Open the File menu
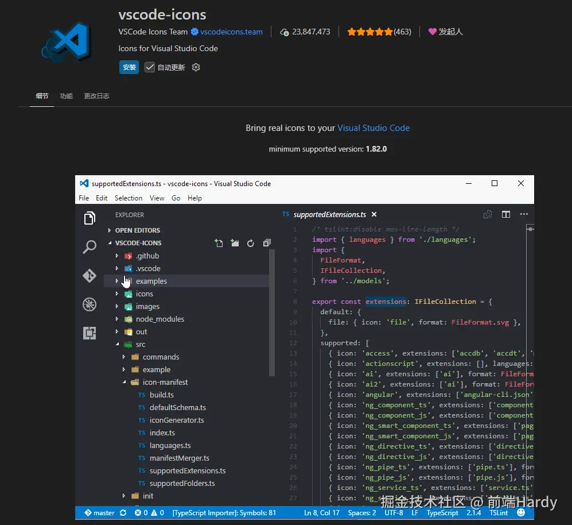 point(84,198)
